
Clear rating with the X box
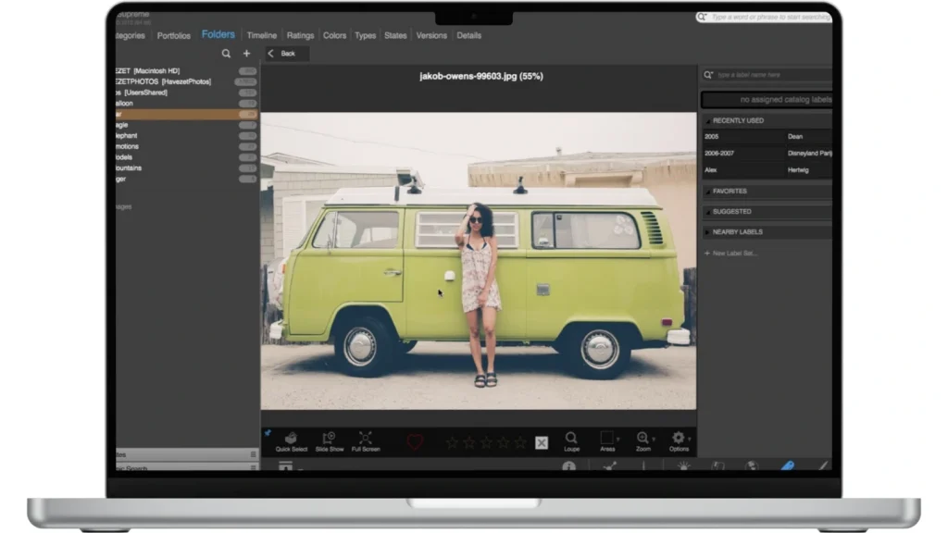point(542,443)
